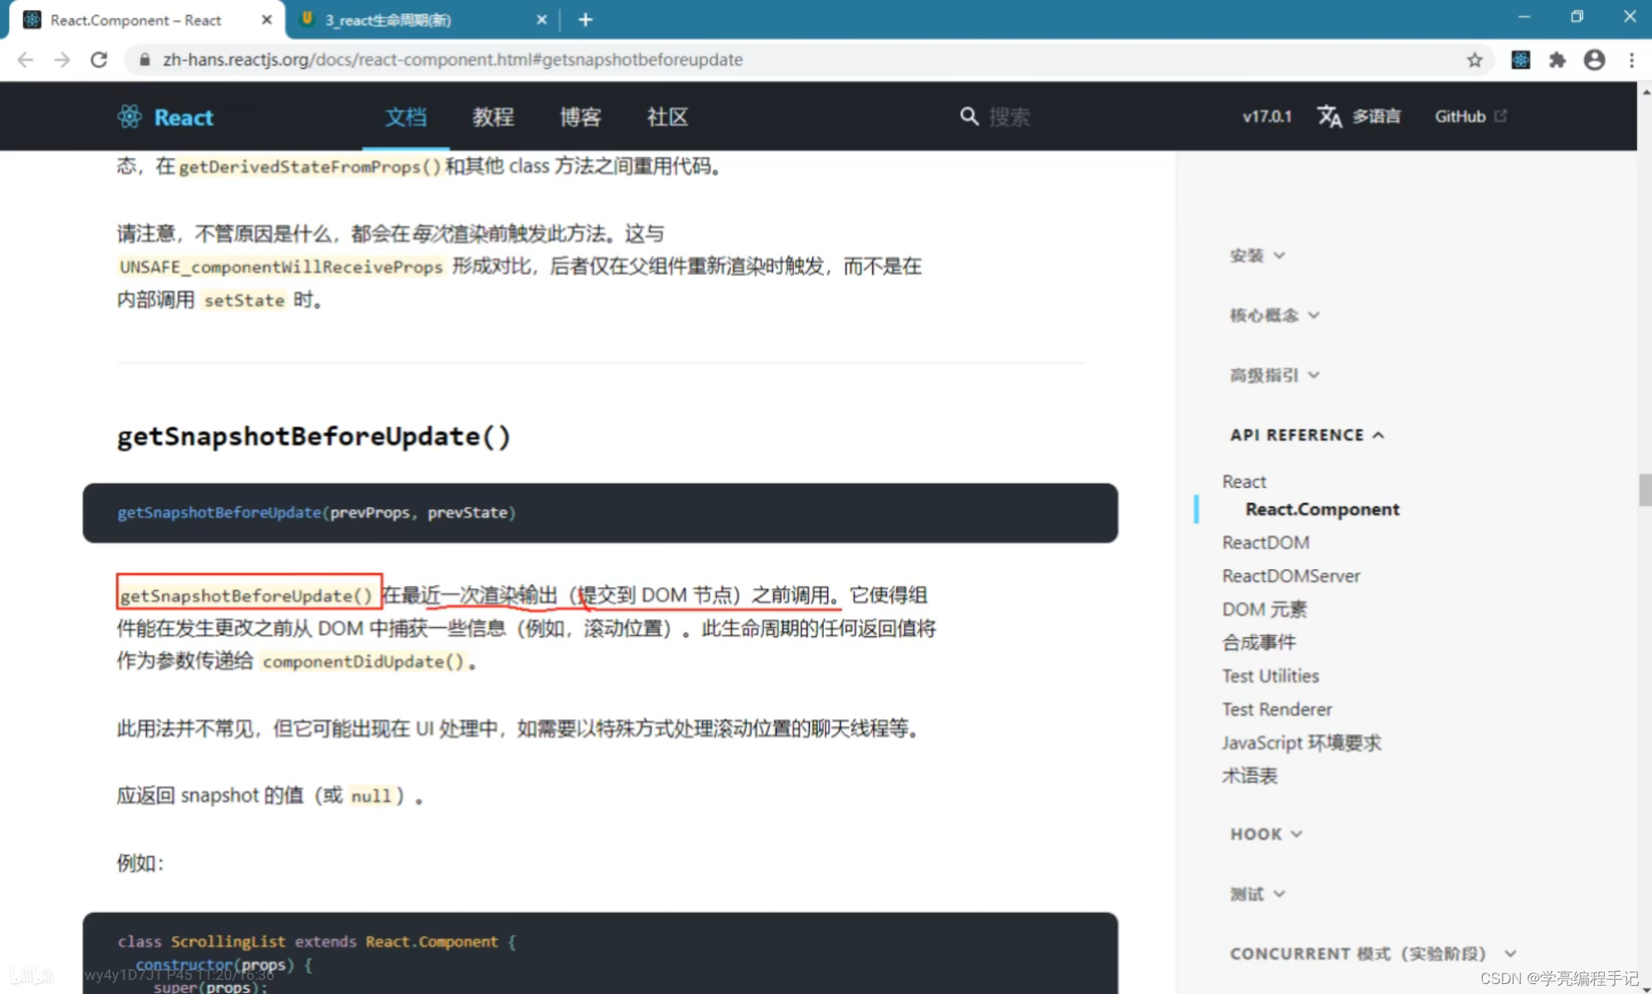The image size is (1652, 994).
Task: Open the Test Renderer sidebar link
Action: [x=1277, y=709]
